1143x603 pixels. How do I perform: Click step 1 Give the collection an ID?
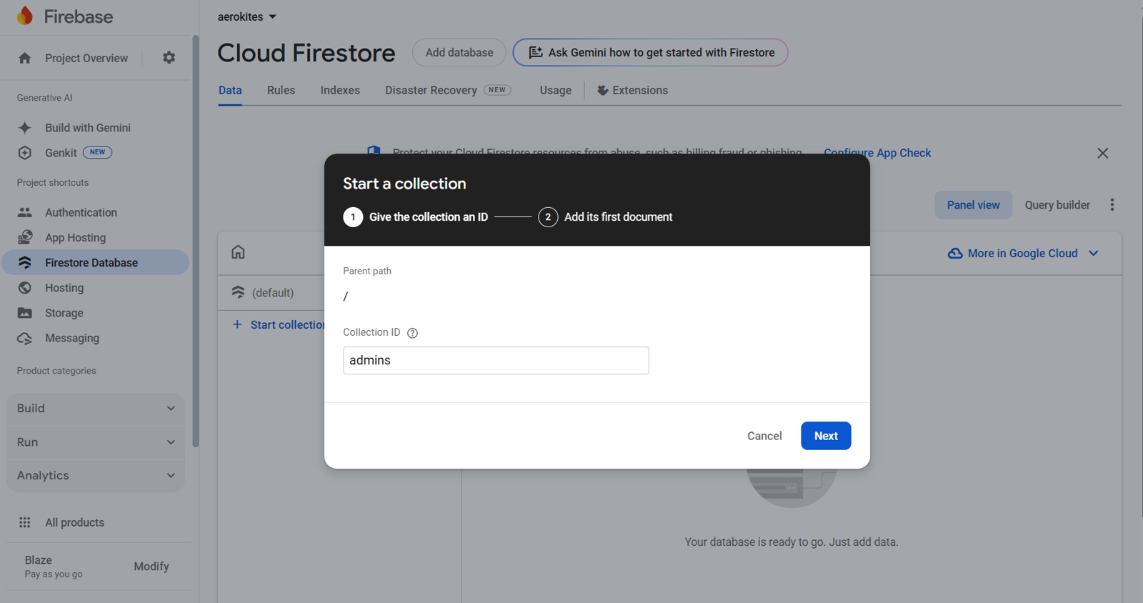point(416,216)
